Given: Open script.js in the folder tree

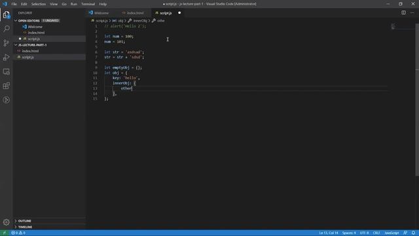Looking at the screenshot, I should tap(27, 57).
